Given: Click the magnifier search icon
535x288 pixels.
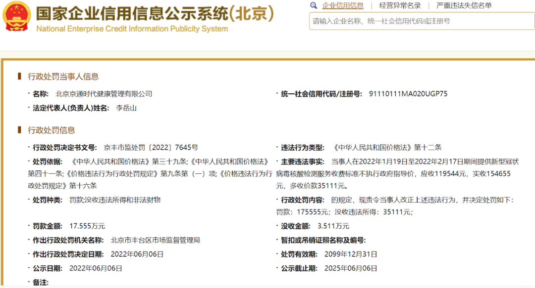Looking at the screenshot, I should [x=314, y=5].
